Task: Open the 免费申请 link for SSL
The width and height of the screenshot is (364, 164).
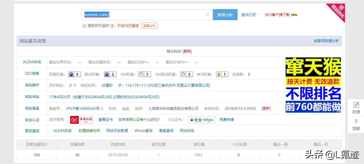Action: pyautogui.click(x=227, y=120)
